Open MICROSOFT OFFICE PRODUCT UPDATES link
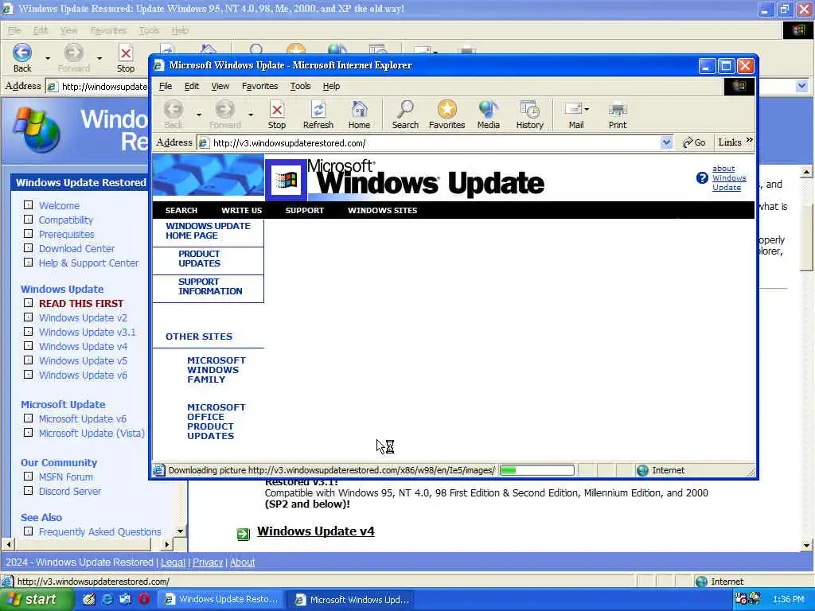The width and height of the screenshot is (815, 611). tap(216, 422)
